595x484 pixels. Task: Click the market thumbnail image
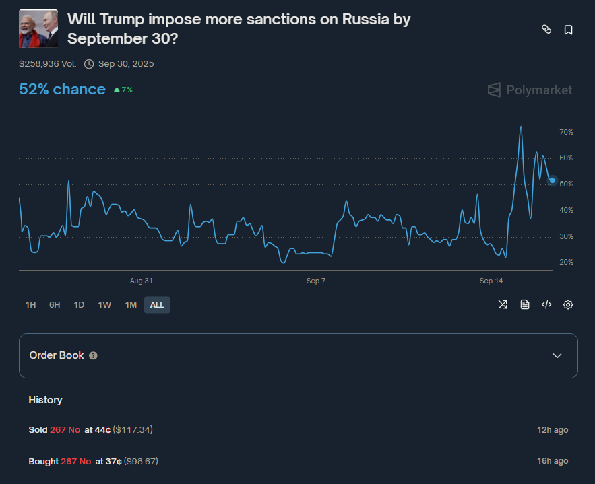[38, 30]
